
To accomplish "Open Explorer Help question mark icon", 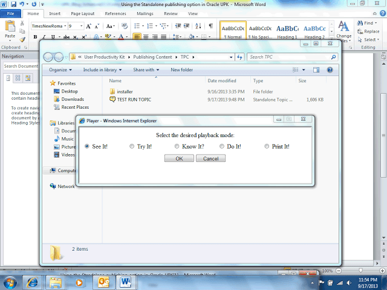I will 330,70.
